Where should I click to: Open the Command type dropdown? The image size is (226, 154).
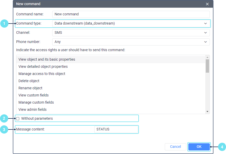pyautogui.click(x=131, y=24)
